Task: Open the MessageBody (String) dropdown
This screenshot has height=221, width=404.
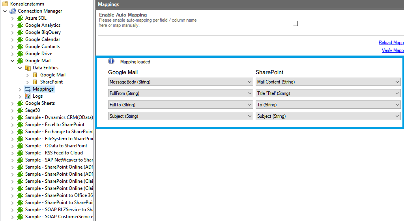Action: [x=180, y=82]
